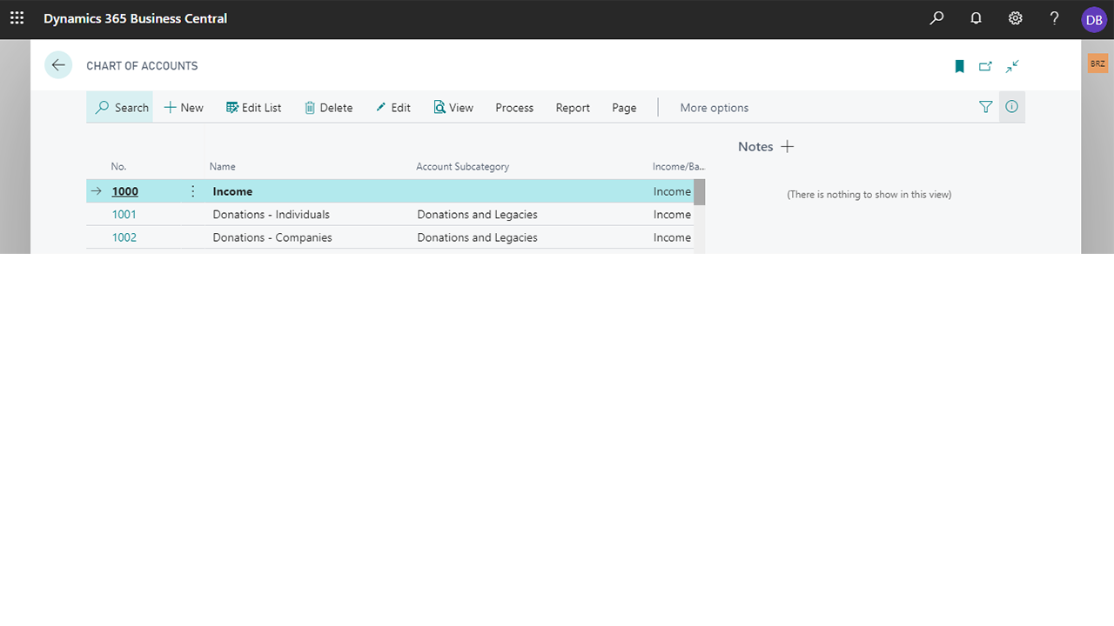Create a New account
The width and height of the screenshot is (1114, 626).
[x=184, y=108]
